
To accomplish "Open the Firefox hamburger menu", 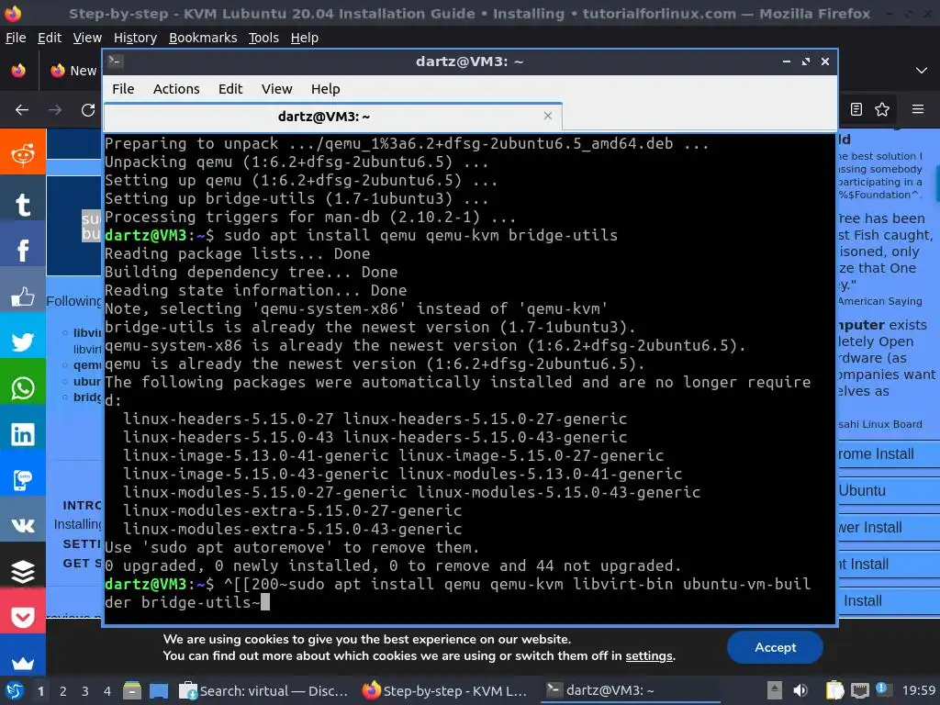I will tap(918, 109).
